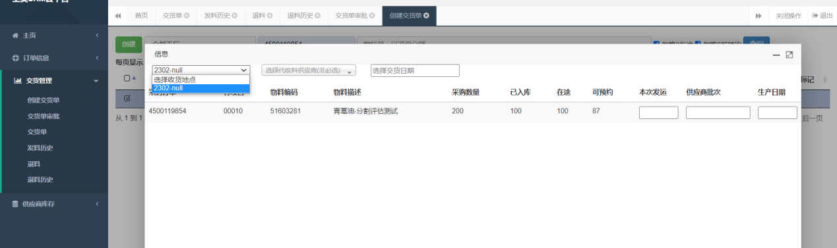Viewport: 837px width, 248px height.
Task: Click the 选择交货日期 date field
Action: 415,70
